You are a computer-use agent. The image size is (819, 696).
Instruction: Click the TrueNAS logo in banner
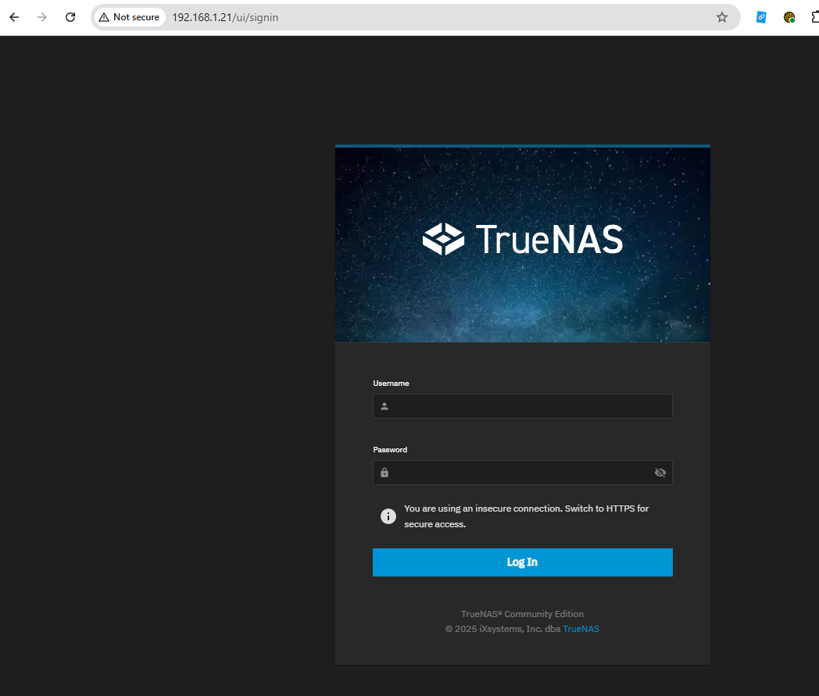pyautogui.click(x=522, y=239)
